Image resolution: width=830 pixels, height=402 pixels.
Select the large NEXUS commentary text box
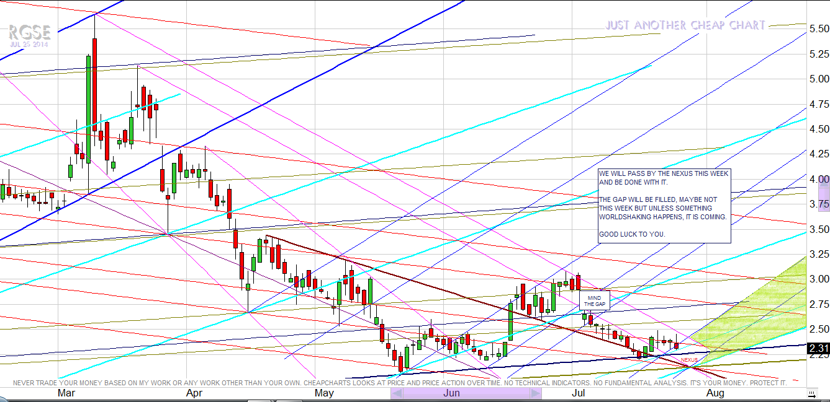coord(664,205)
